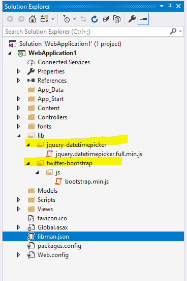Image resolution: width=187 pixels, height=281 pixels.
Task: Select the twitter-bootstrap folder
Action: click(x=70, y=163)
